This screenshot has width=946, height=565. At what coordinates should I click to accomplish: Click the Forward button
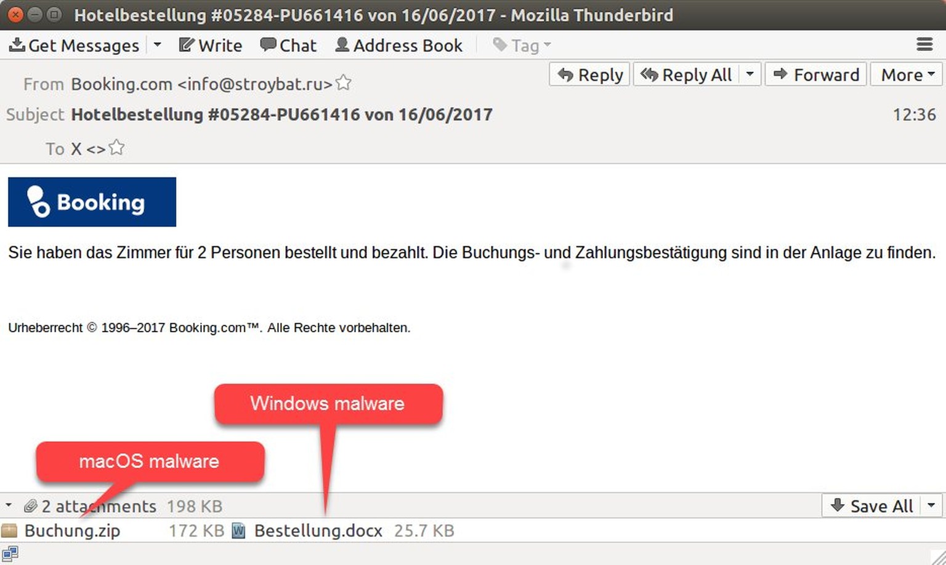point(816,74)
